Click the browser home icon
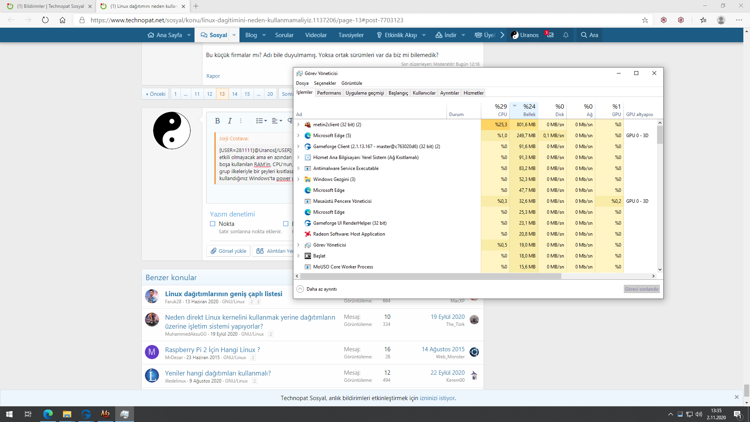 click(x=62, y=20)
